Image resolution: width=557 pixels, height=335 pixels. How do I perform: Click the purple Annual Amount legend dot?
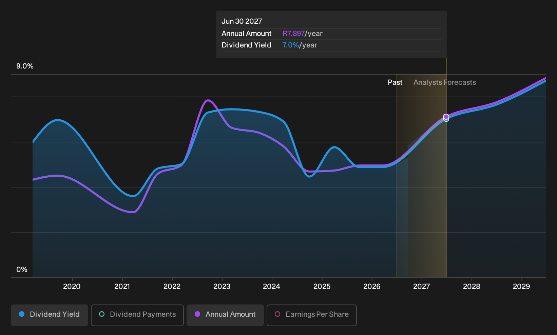point(197,314)
